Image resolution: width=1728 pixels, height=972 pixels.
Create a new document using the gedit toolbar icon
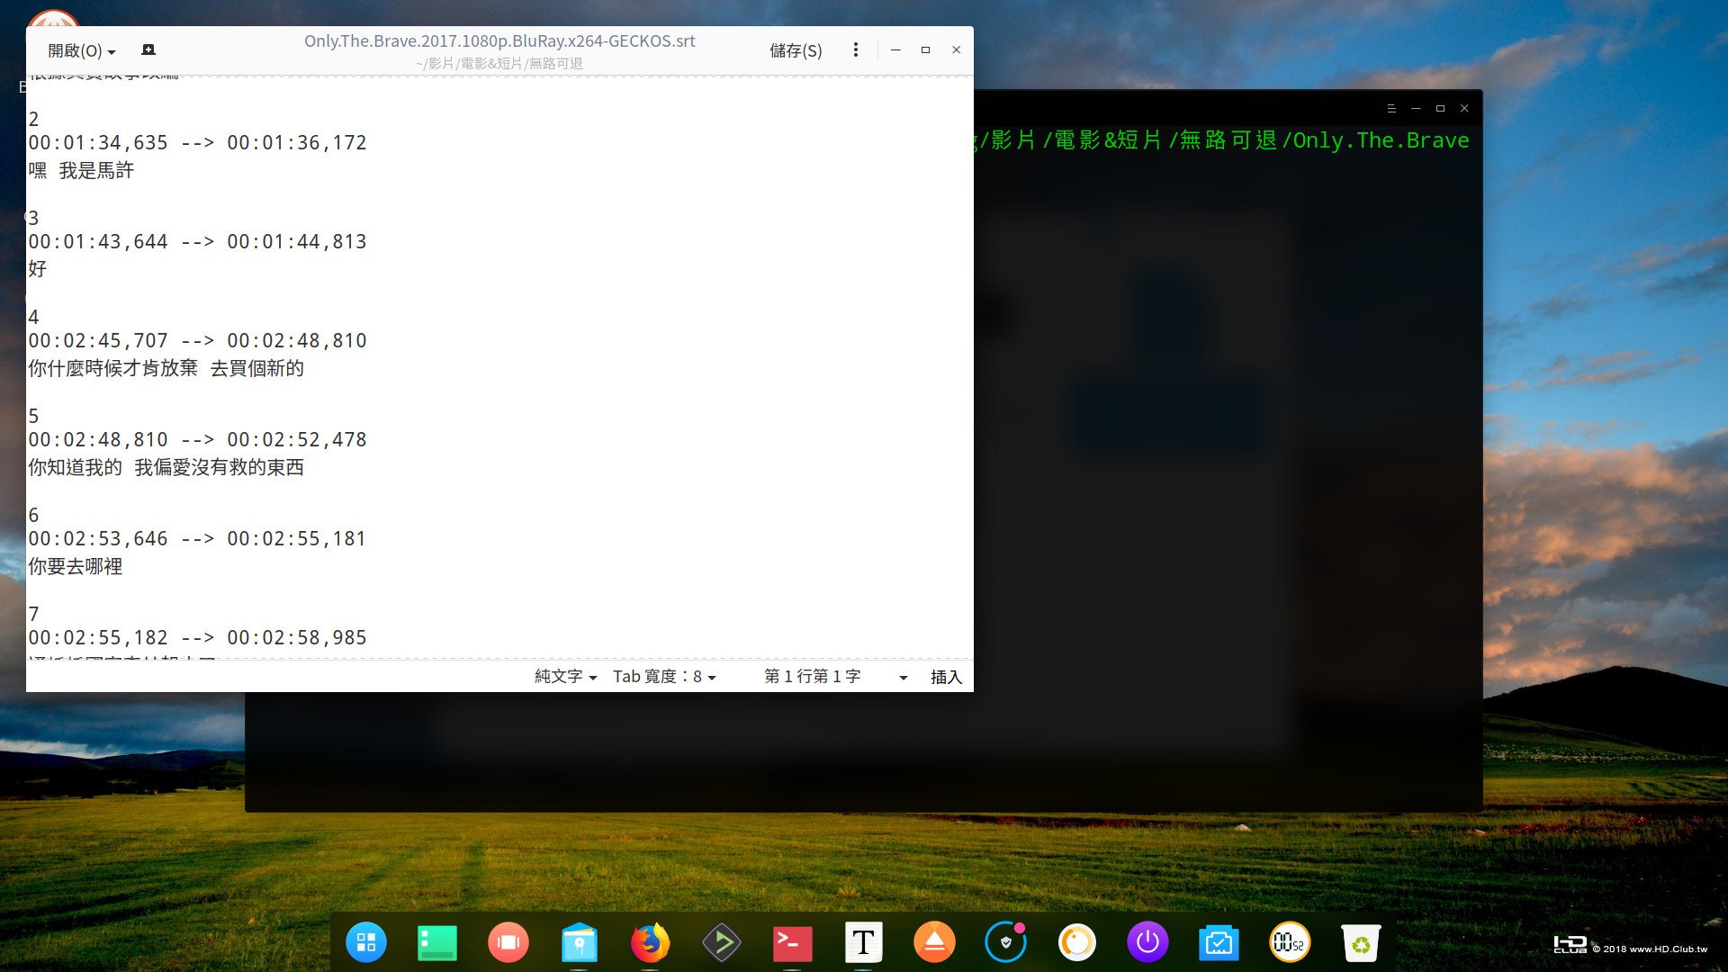[148, 49]
